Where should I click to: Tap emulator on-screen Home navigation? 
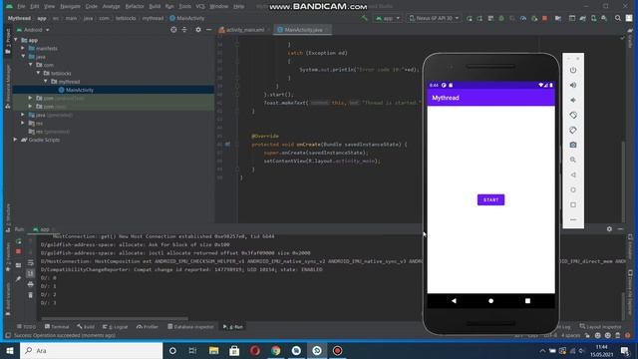point(490,301)
